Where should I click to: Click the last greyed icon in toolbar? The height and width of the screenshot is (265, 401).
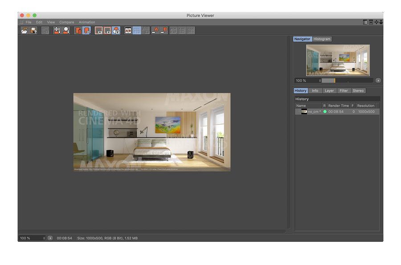(191, 31)
